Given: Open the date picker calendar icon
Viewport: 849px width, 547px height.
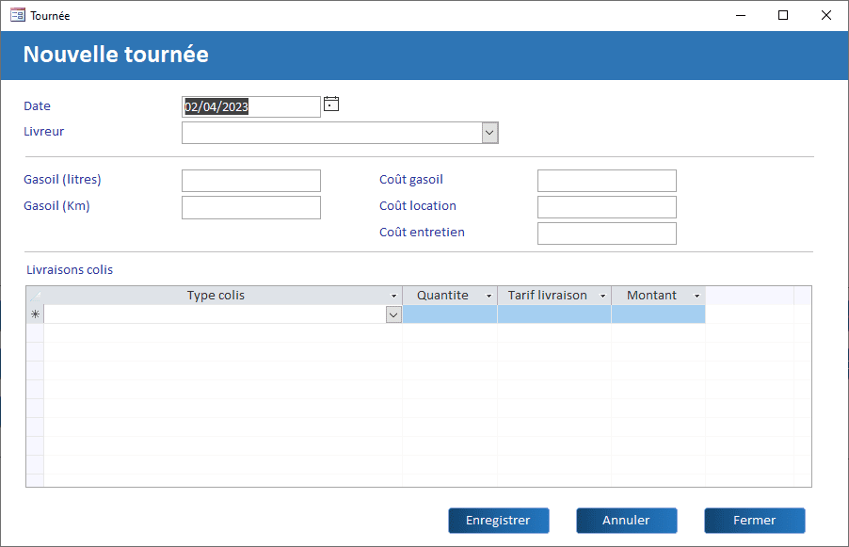Looking at the screenshot, I should click(x=330, y=105).
